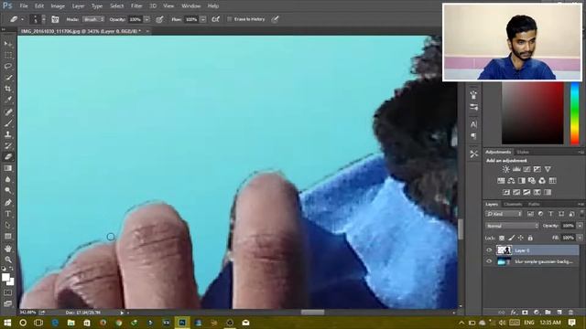Open the Character panel icon

click(x=474, y=124)
